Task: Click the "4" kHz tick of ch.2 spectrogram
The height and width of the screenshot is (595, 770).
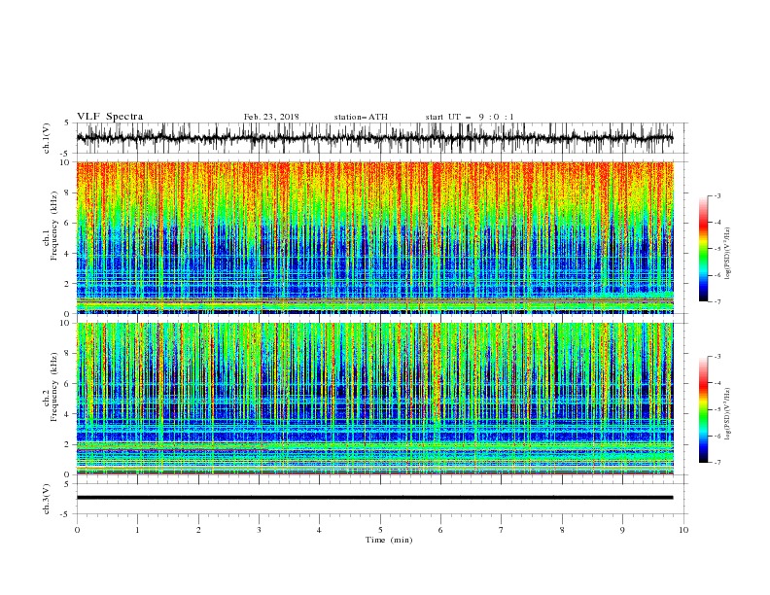Action: [68, 414]
